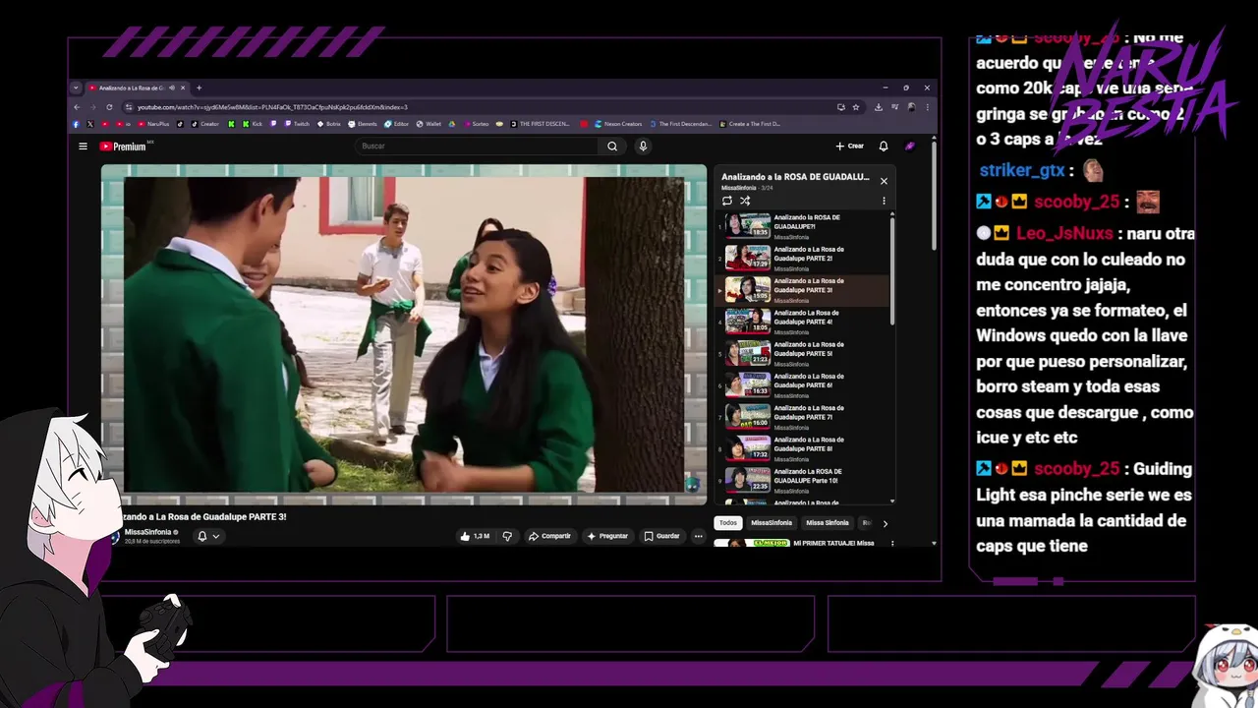The image size is (1258, 708).
Task: Open the Facebook bookmark icon
Action: (x=77, y=124)
